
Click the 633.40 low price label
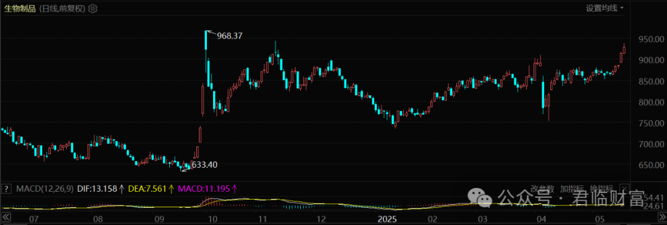coord(204,165)
